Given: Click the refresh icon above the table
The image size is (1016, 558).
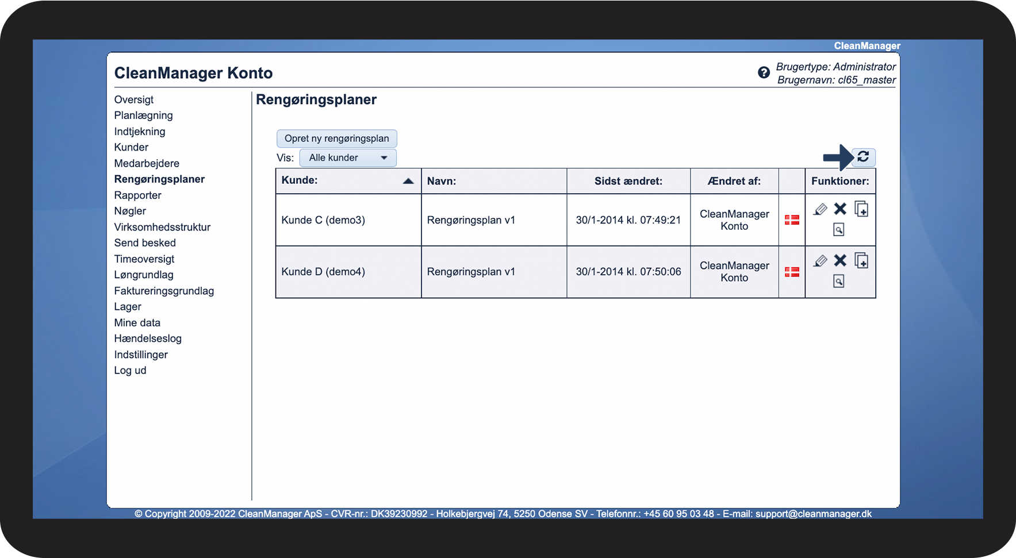Looking at the screenshot, I should (863, 157).
